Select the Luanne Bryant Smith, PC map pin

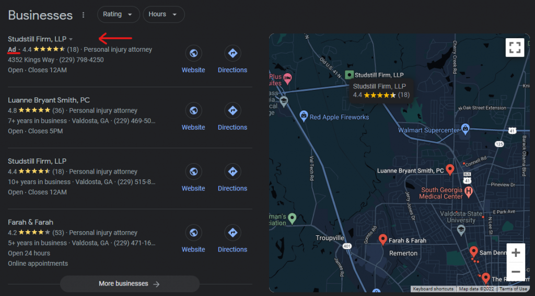click(x=450, y=169)
